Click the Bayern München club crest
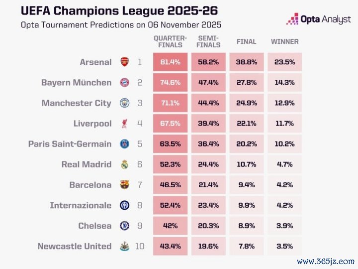 (124, 83)
